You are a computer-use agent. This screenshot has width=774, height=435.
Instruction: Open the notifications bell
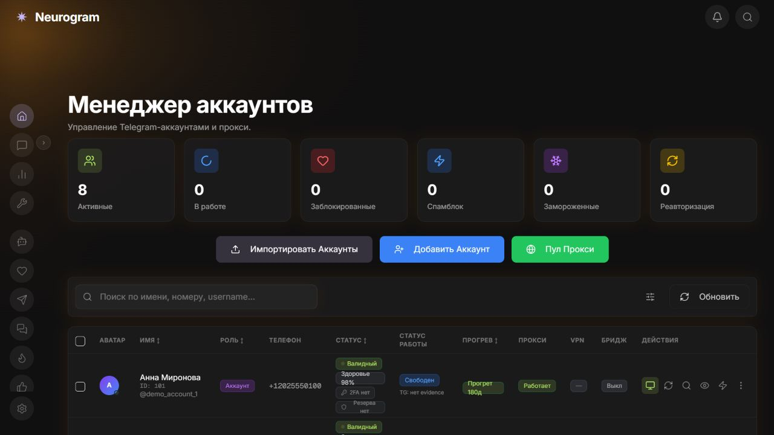(717, 17)
